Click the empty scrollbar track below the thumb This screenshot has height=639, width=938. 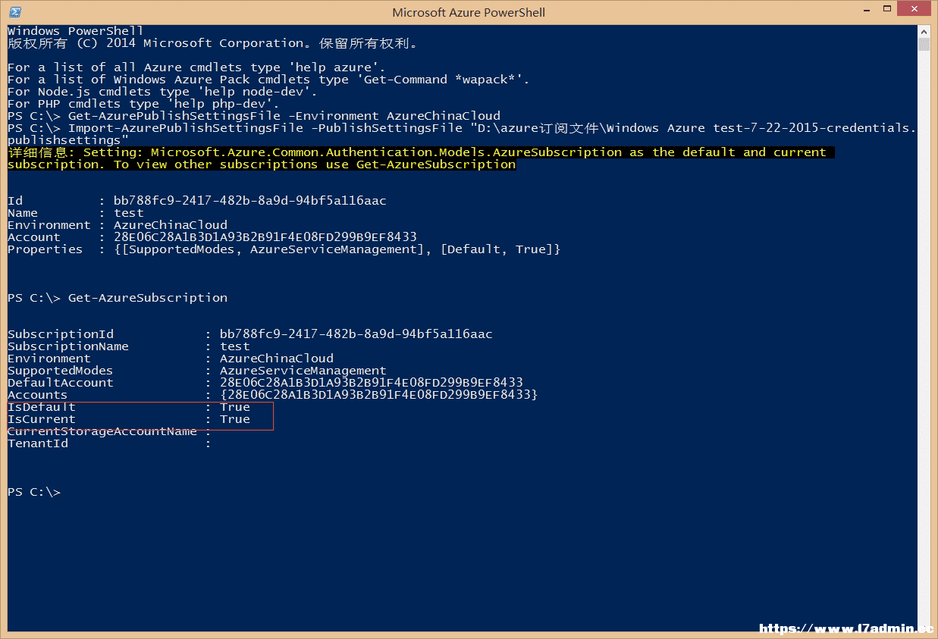coord(923,334)
